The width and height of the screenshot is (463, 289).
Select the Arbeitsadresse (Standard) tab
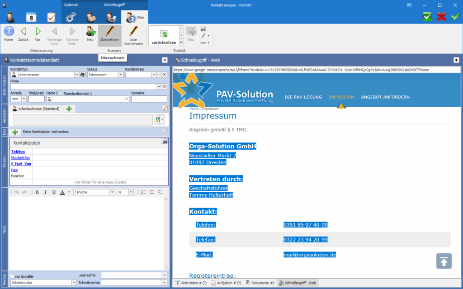pos(36,109)
